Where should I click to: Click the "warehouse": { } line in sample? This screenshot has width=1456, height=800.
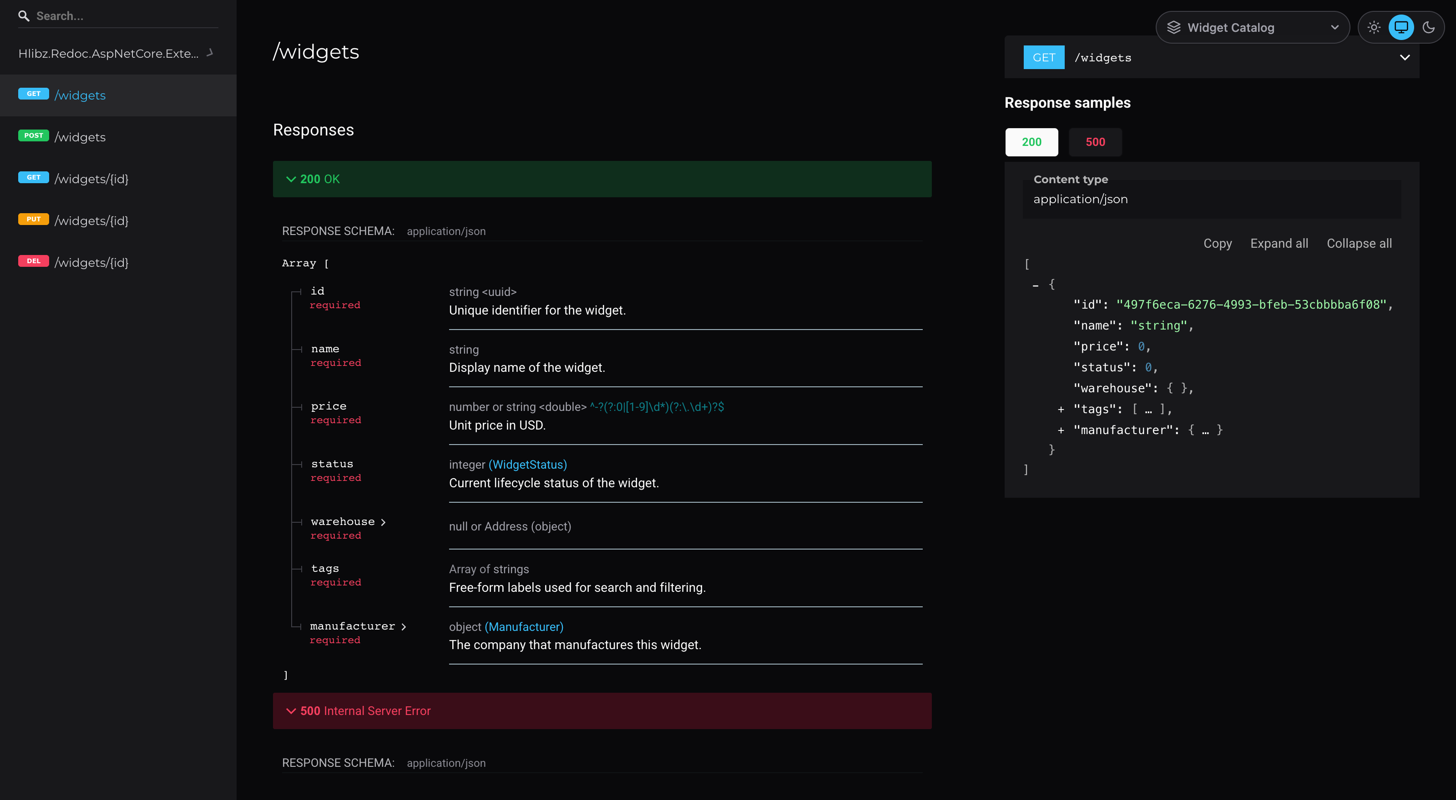(x=1133, y=389)
